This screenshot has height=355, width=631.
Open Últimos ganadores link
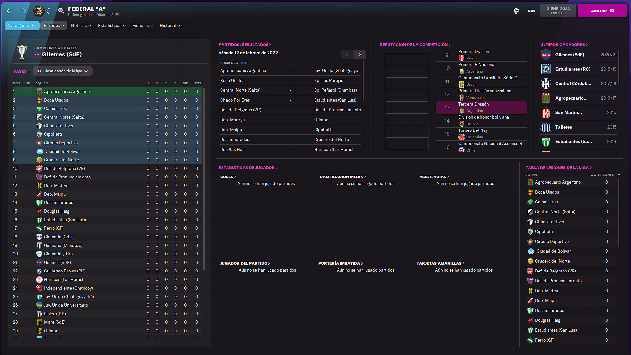(x=564, y=45)
